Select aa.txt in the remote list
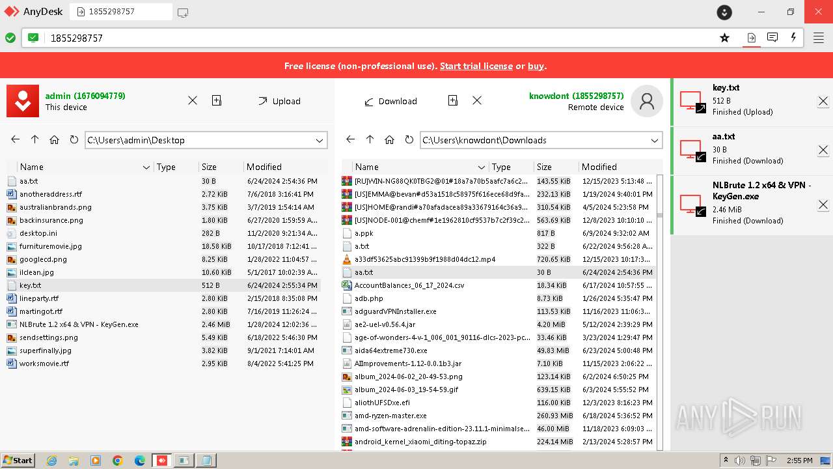This screenshot has width=833, height=469. tap(498, 272)
